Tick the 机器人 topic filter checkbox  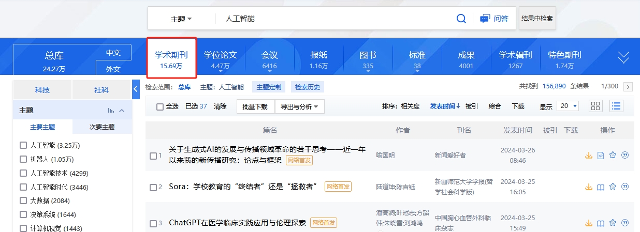pyautogui.click(x=23, y=159)
